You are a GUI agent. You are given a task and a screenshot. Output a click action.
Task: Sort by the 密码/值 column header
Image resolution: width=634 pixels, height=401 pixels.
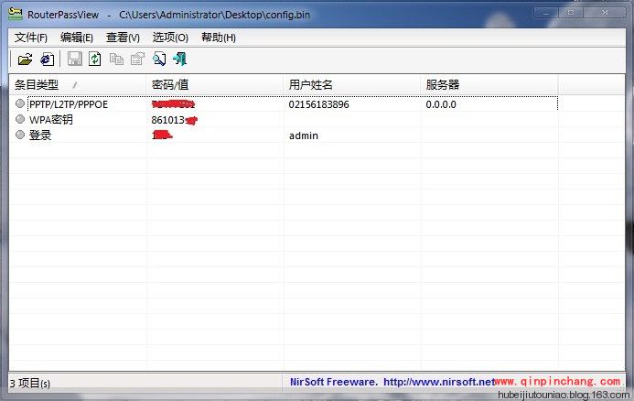(215, 85)
